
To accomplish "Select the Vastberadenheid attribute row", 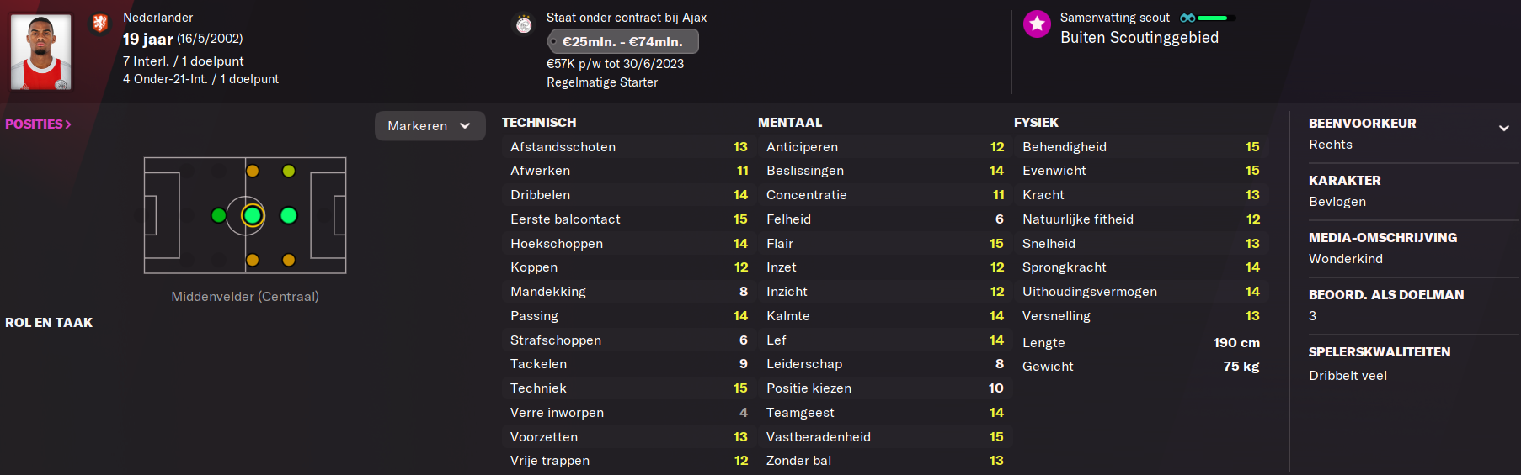I will (884, 437).
